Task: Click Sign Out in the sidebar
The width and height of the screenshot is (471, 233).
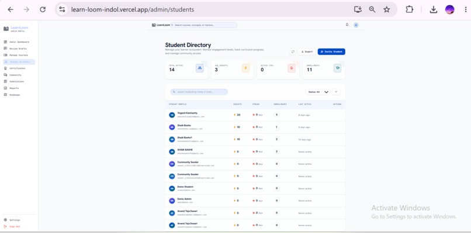Action: 19,227
